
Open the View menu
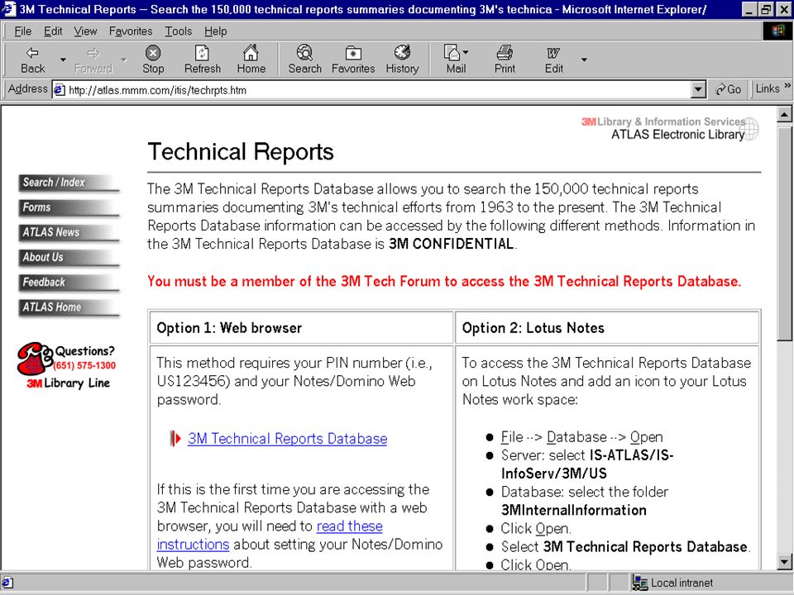pyautogui.click(x=85, y=31)
